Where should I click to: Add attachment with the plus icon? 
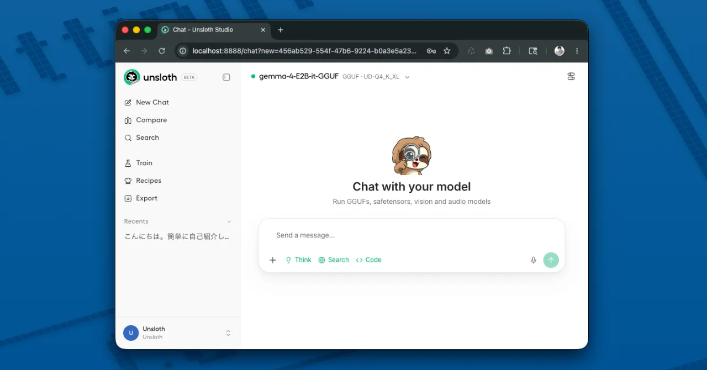point(273,260)
